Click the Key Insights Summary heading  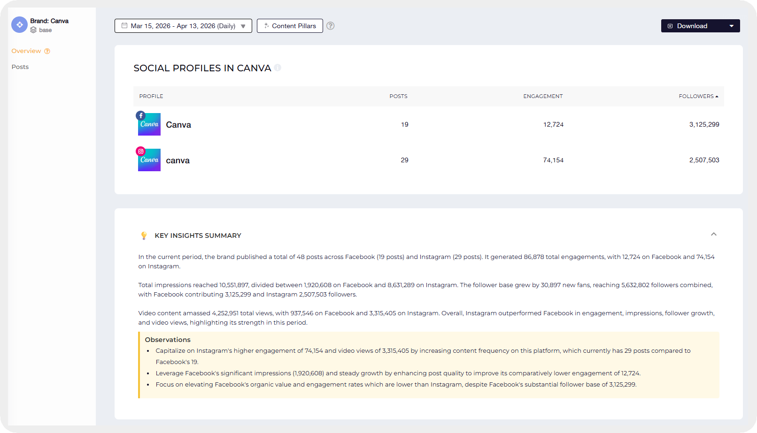click(x=198, y=235)
